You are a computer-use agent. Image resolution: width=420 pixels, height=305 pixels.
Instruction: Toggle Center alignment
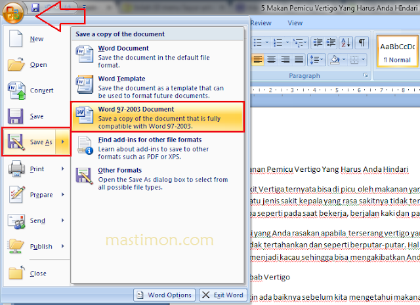point(271,60)
